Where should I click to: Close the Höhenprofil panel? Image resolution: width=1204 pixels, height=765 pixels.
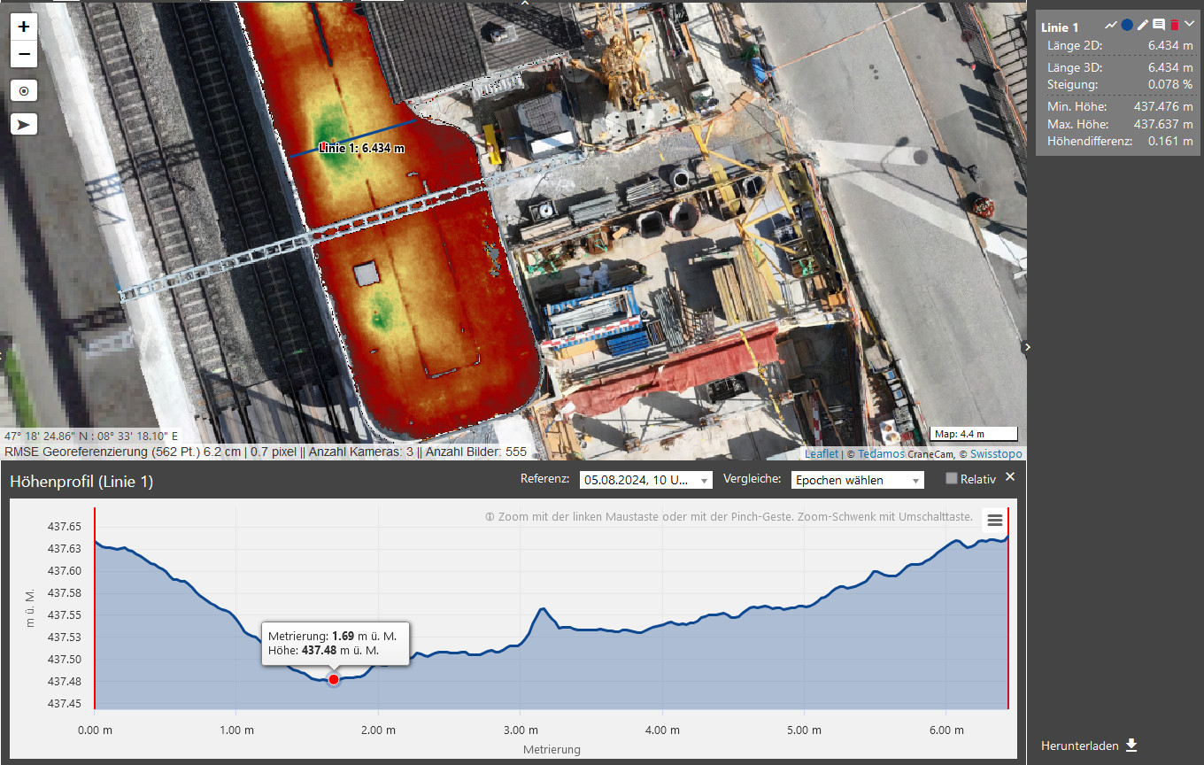[1010, 477]
